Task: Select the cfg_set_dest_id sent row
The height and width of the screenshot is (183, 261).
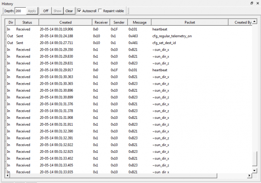Action: coord(164,43)
